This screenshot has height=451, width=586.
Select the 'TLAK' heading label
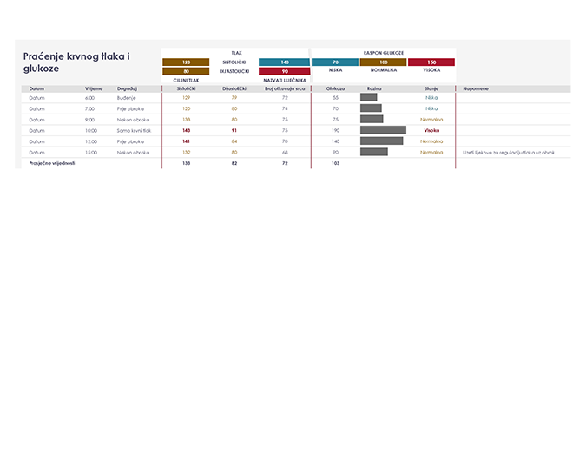pos(236,53)
